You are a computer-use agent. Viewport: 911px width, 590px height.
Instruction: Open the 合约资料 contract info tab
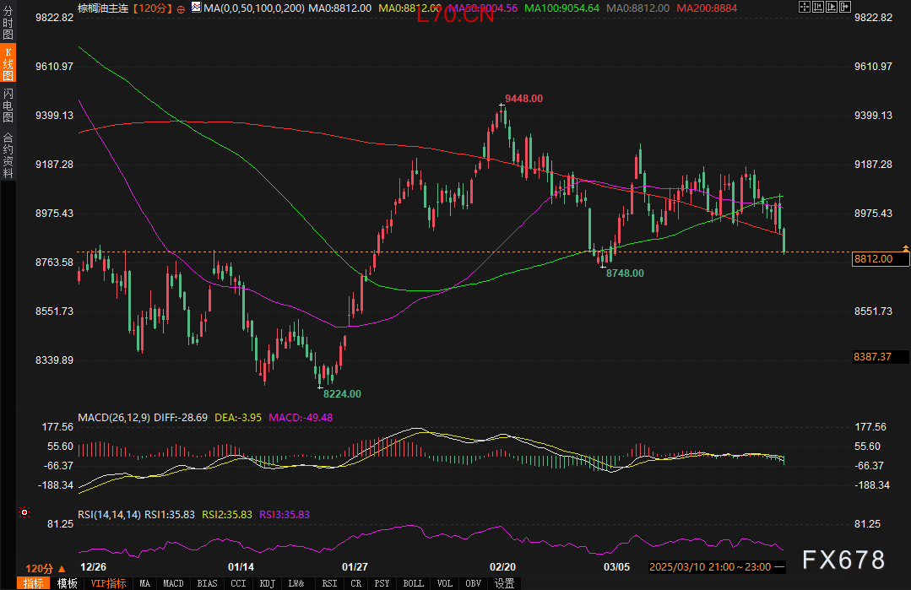click(8, 154)
